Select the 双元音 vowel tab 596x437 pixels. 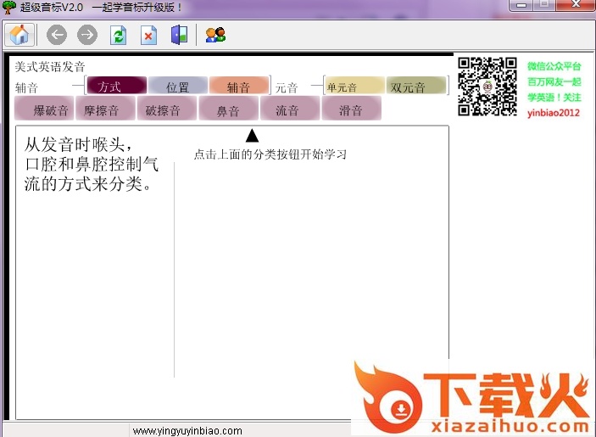pyautogui.click(x=415, y=86)
